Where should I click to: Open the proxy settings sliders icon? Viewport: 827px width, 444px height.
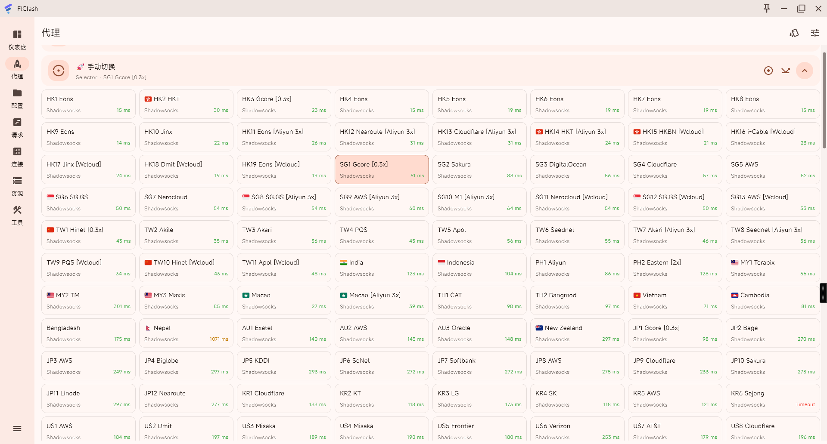(815, 33)
